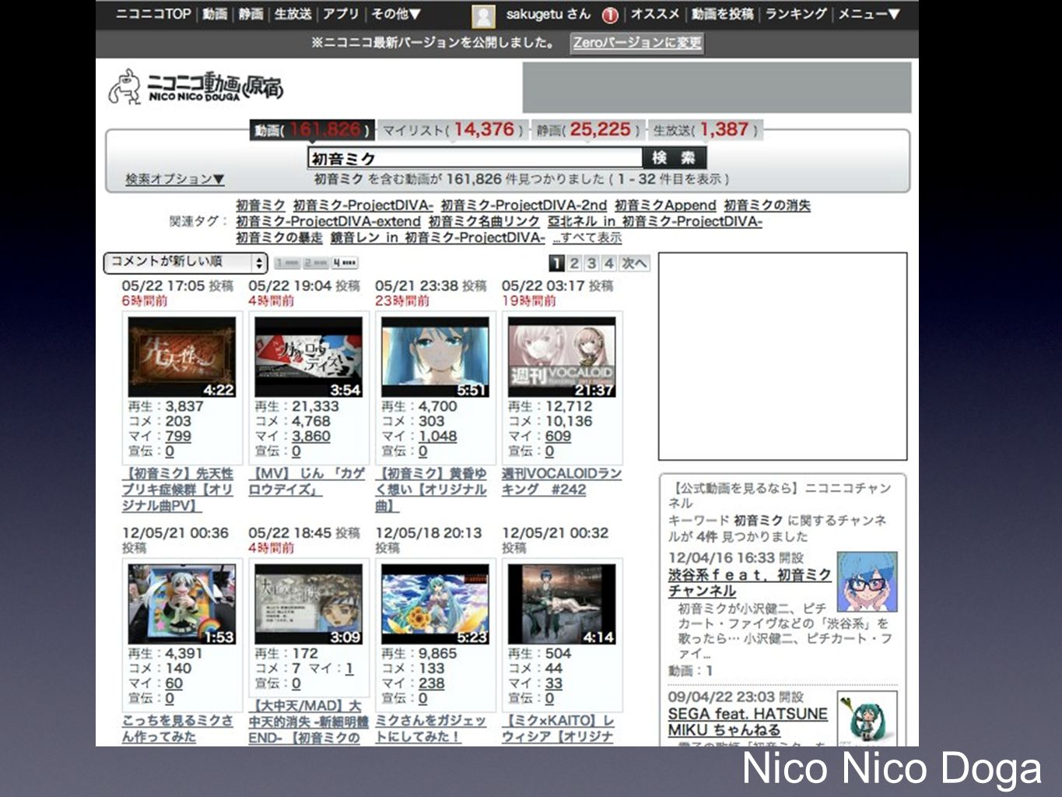Open the 4:22 先天性ブリキ症候群 video thumbnail
1062x797 pixels.
(182, 357)
